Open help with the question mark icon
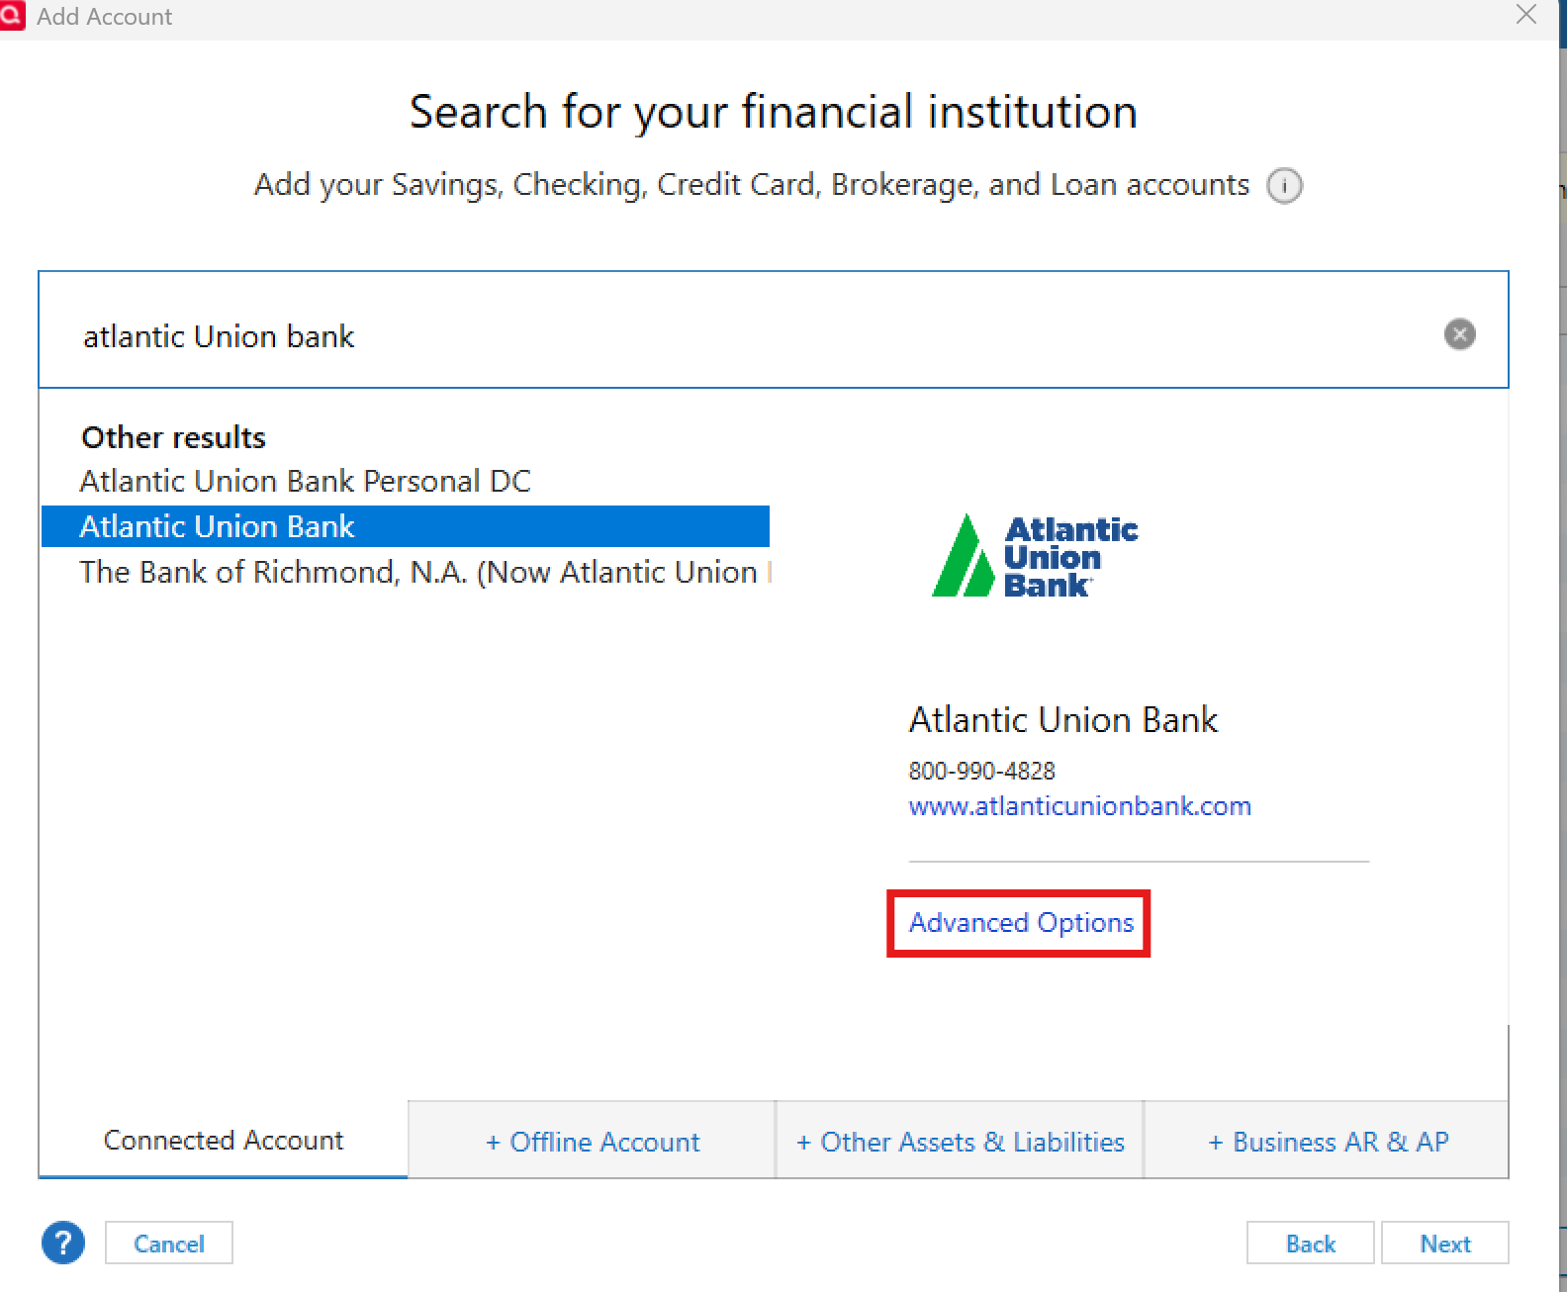 pyautogui.click(x=63, y=1243)
